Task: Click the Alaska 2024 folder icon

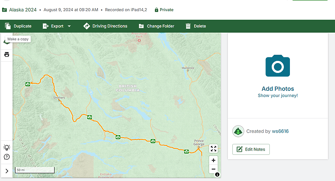Action: coord(4,10)
